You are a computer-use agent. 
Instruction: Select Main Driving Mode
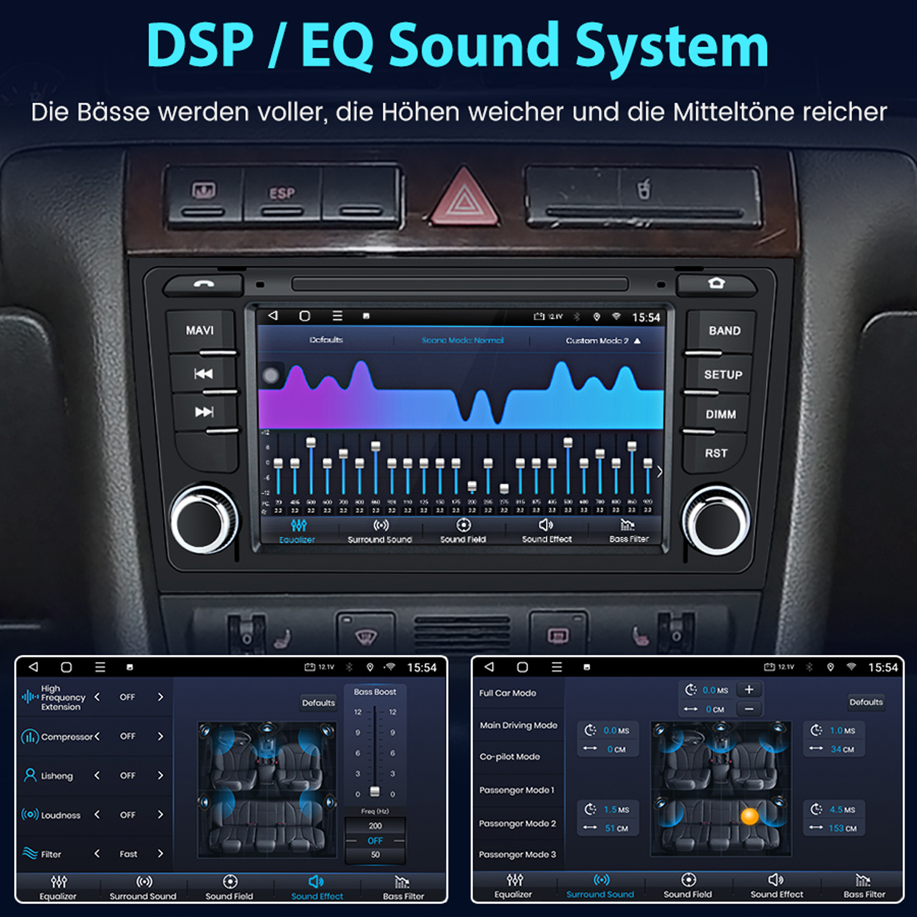click(518, 725)
